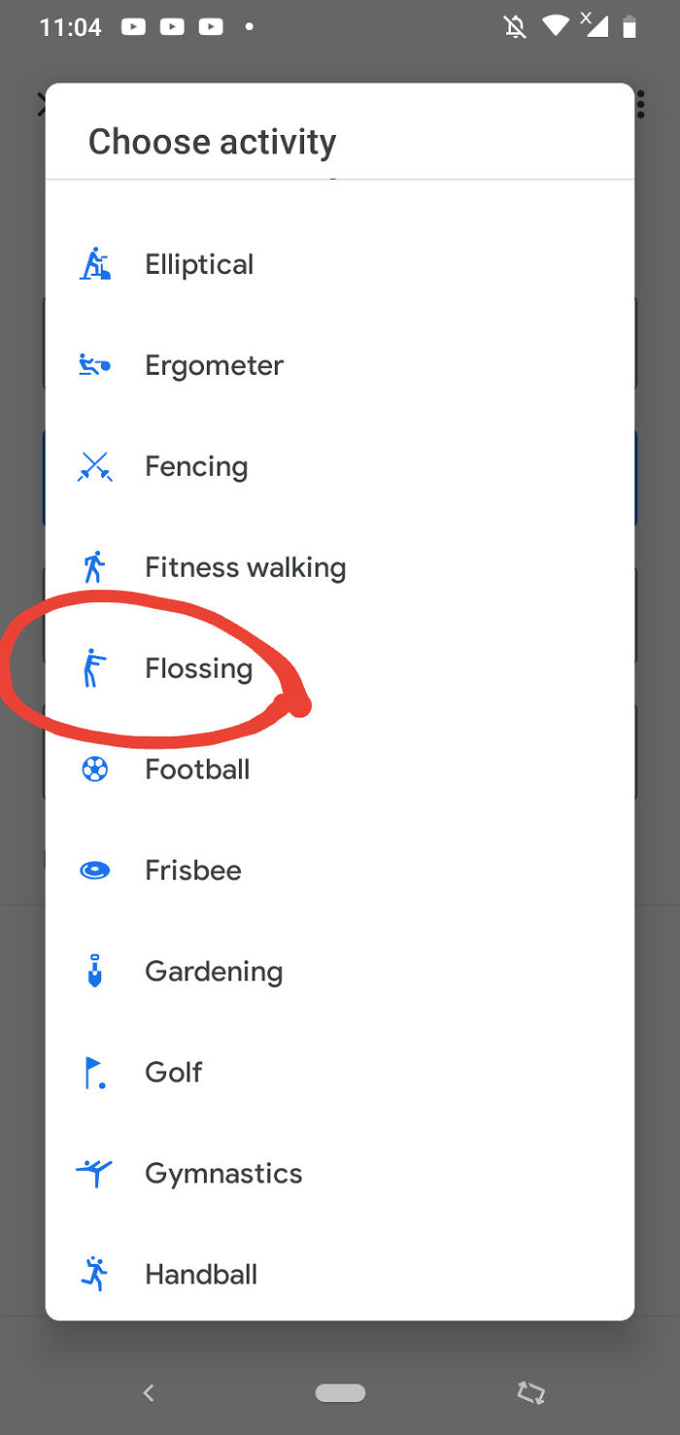The height and width of the screenshot is (1435, 680).
Task: Open recent apps with the recents button
Action: tap(530, 1392)
